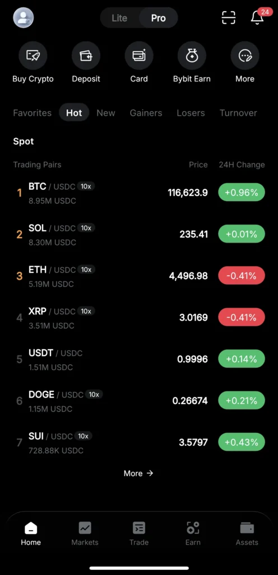
Task: Tap the Buy Crypto icon
Action: coord(33,56)
